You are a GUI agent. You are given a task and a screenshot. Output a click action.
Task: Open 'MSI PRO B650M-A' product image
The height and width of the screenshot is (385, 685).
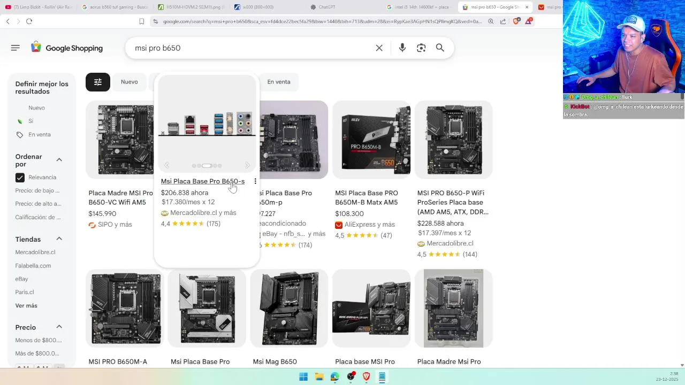[125, 308]
